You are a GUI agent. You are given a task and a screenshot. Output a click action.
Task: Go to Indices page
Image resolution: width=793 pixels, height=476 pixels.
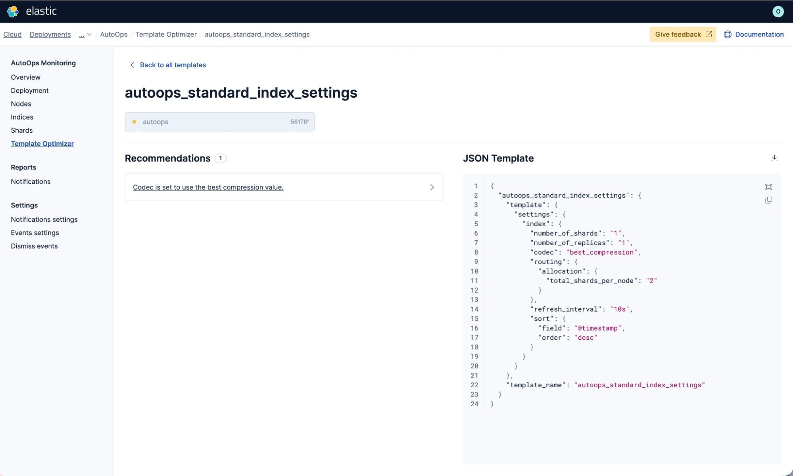[22, 117]
